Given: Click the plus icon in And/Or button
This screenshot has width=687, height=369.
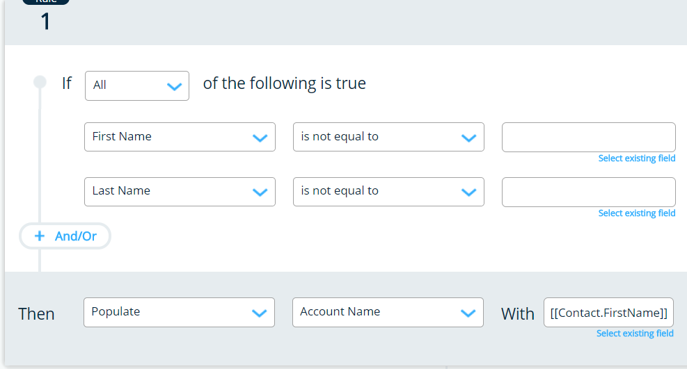Looking at the screenshot, I should [40, 236].
